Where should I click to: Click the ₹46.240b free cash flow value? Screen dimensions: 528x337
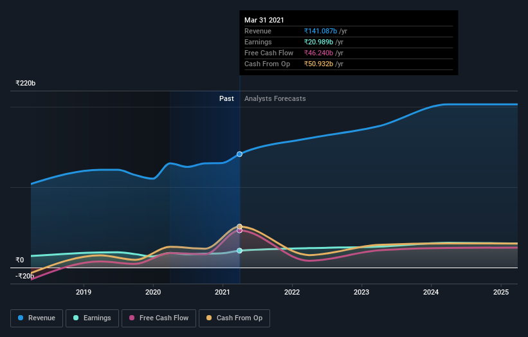tap(318, 53)
